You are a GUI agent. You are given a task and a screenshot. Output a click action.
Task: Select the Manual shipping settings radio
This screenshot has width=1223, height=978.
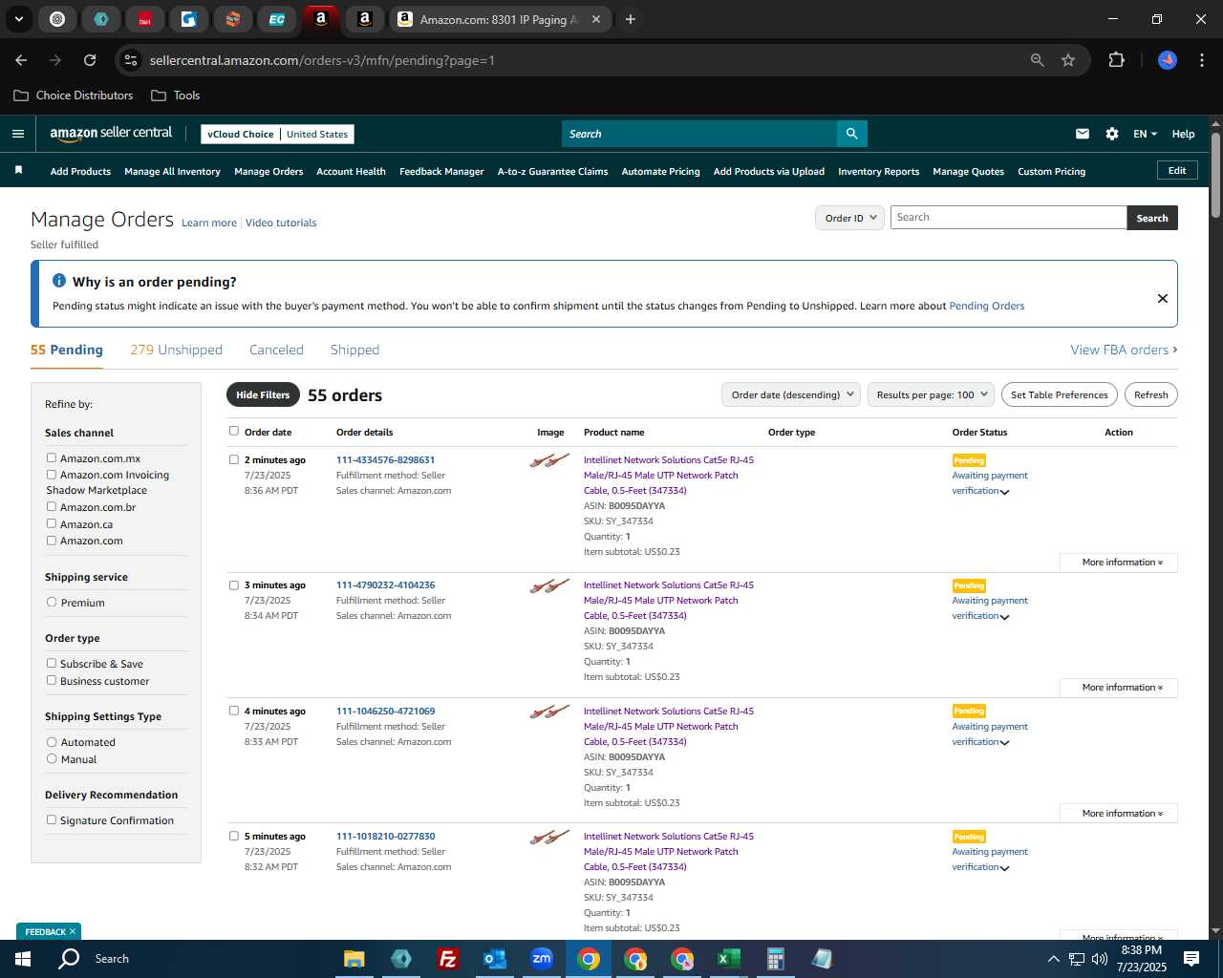[52, 758]
